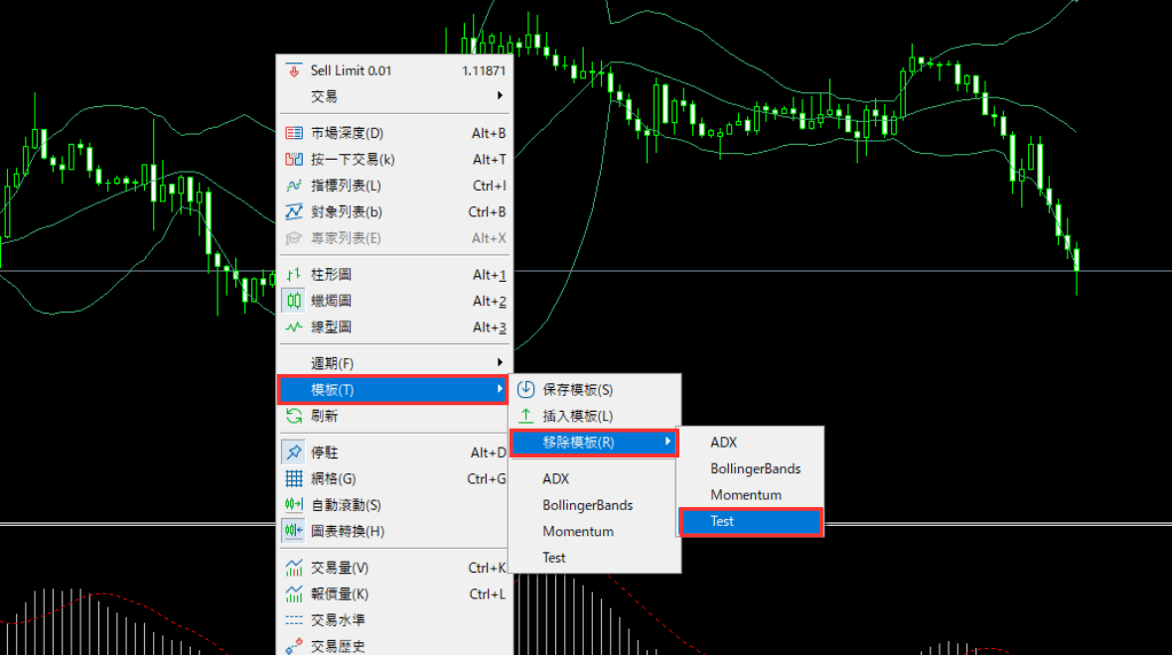
Task: Open Market Depth (市場深度) icon
Action: pyautogui.click(x=293, y=133)
